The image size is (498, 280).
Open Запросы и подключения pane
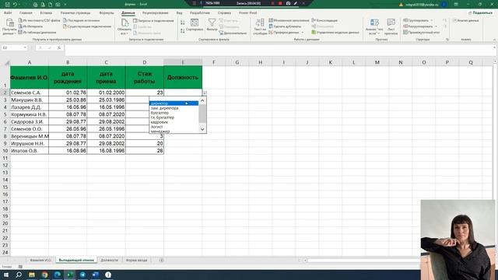(x=153, y=21)
